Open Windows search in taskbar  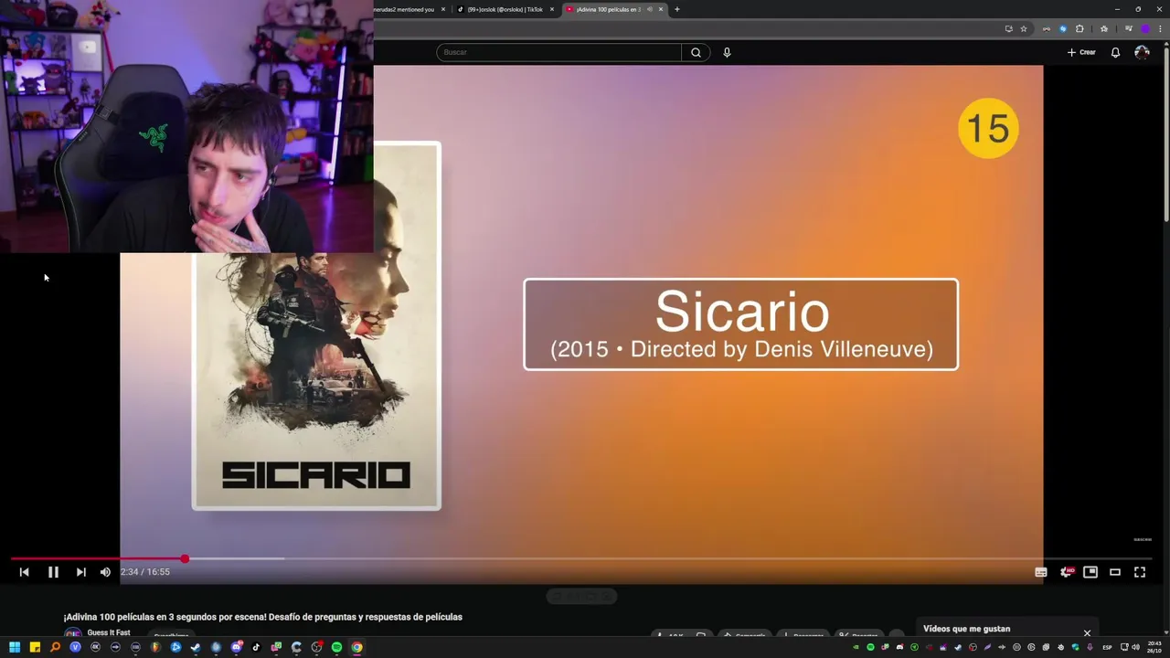(55, 647)
